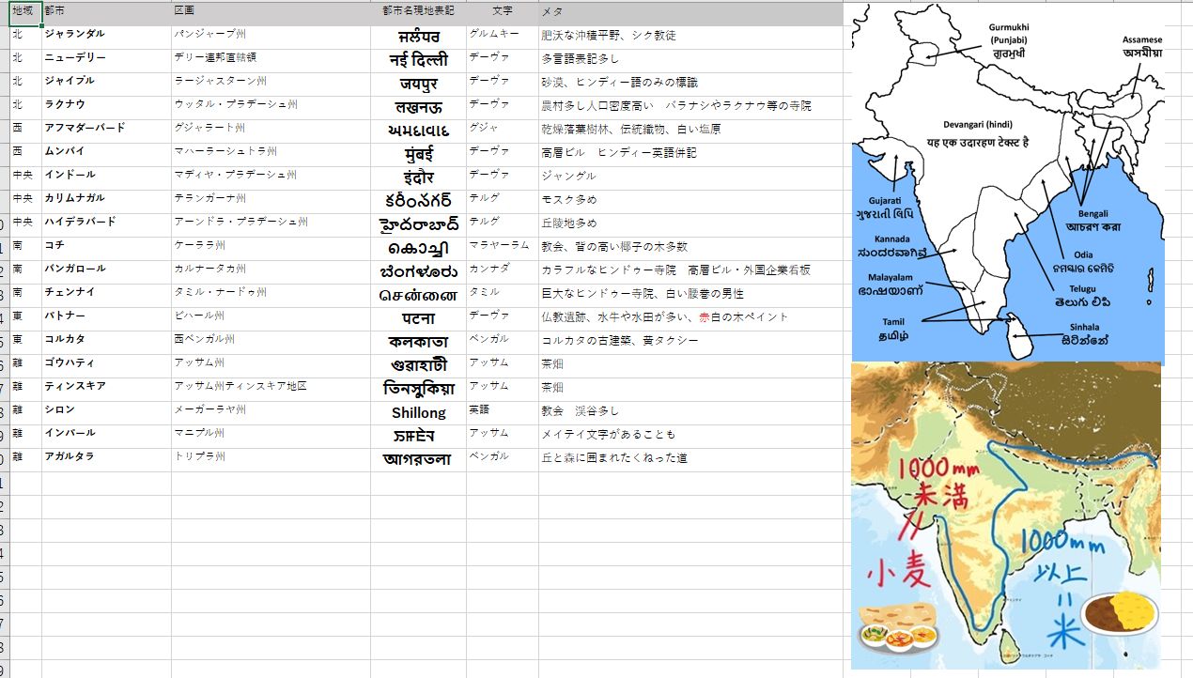Click the トリプラ州 cell
The width and height of the screenshot is (1193, 678).
point(271,459)
